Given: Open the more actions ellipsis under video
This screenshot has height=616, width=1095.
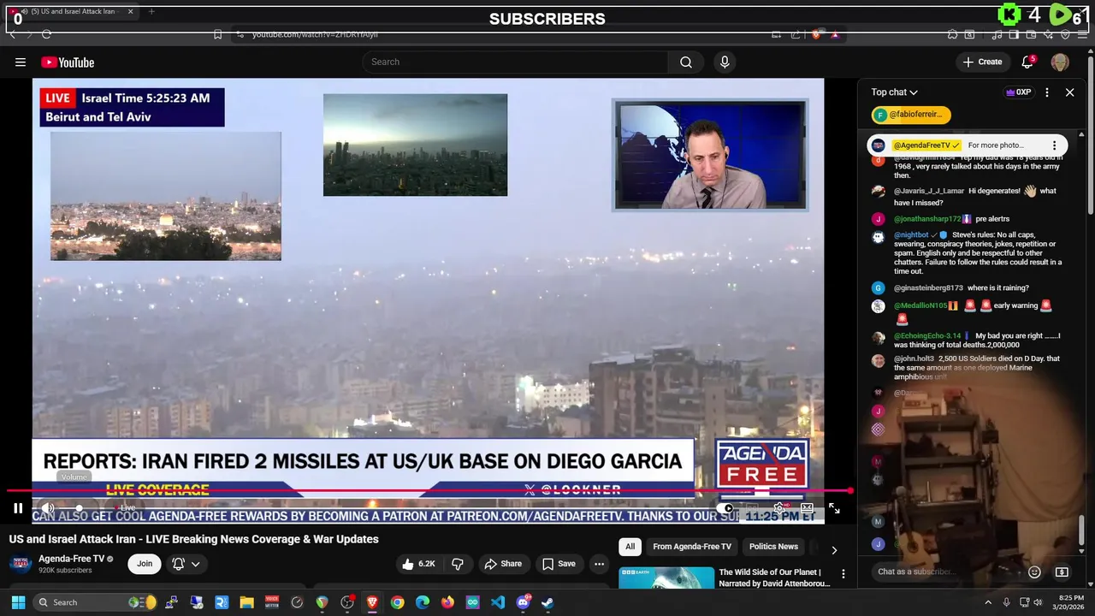Looking at the screenshot, I should click(599, 564).
